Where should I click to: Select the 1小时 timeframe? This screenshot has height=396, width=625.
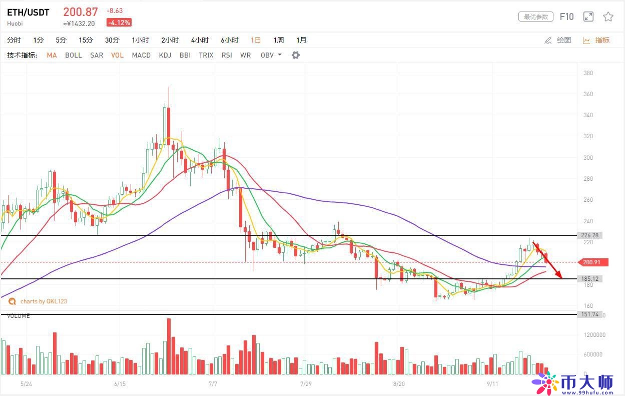point(141,40)
